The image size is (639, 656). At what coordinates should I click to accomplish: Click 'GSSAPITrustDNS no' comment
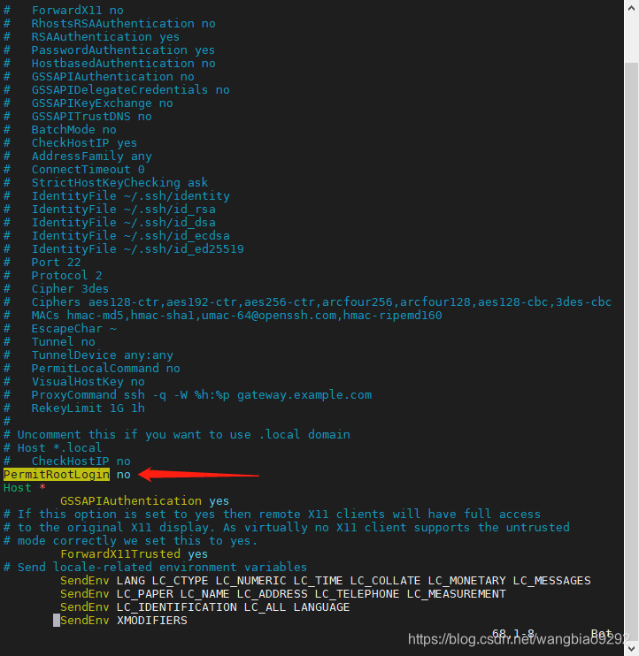78,117
